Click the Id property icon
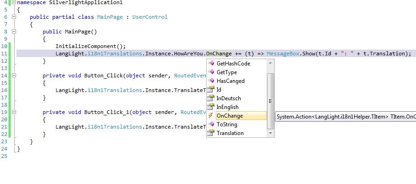The image size is (416, 184). pyautogui.click(x=211, y=90)
